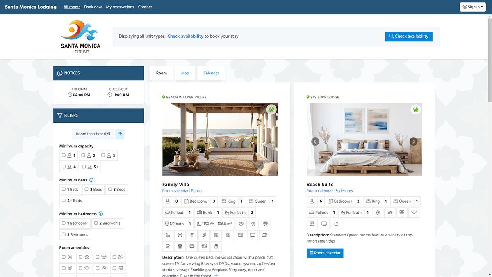Open the Sign in dropdown
The image size is (492, 277).
click(x=473, y=7)
